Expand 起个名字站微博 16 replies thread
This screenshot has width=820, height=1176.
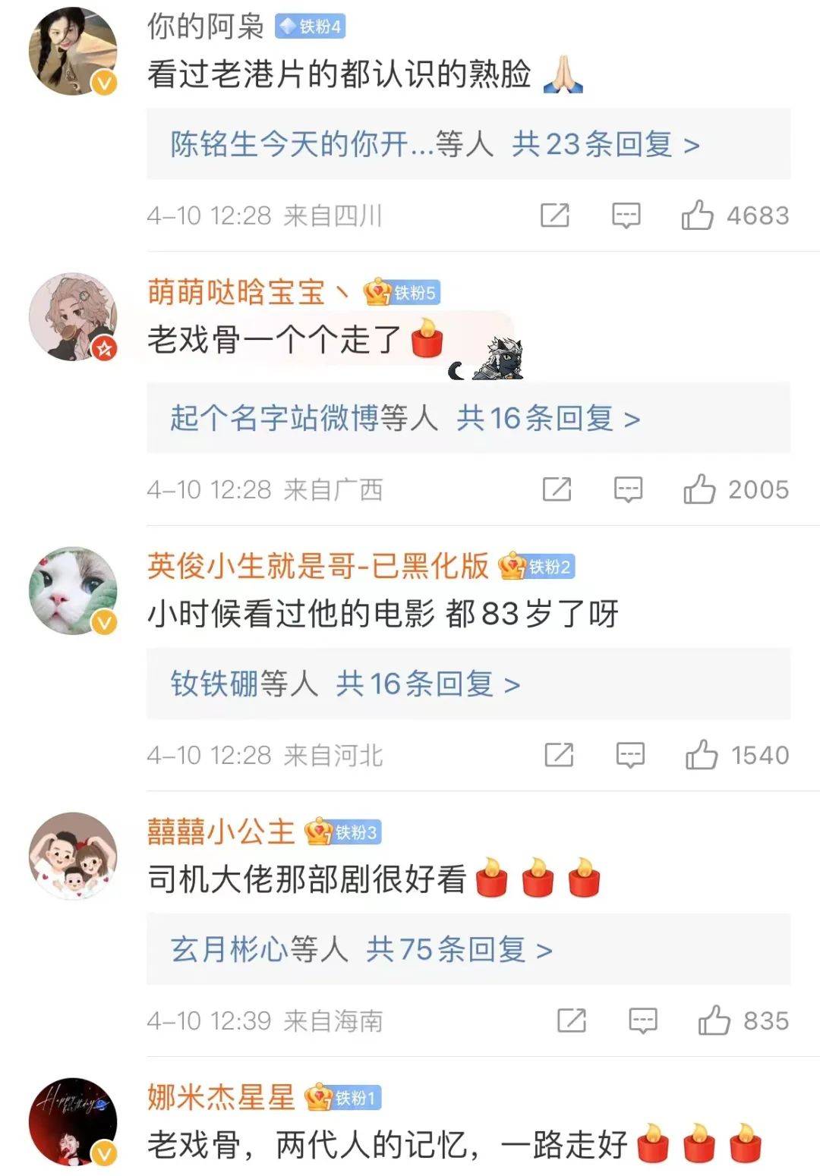pyautogui.click(x=468, y=417)
